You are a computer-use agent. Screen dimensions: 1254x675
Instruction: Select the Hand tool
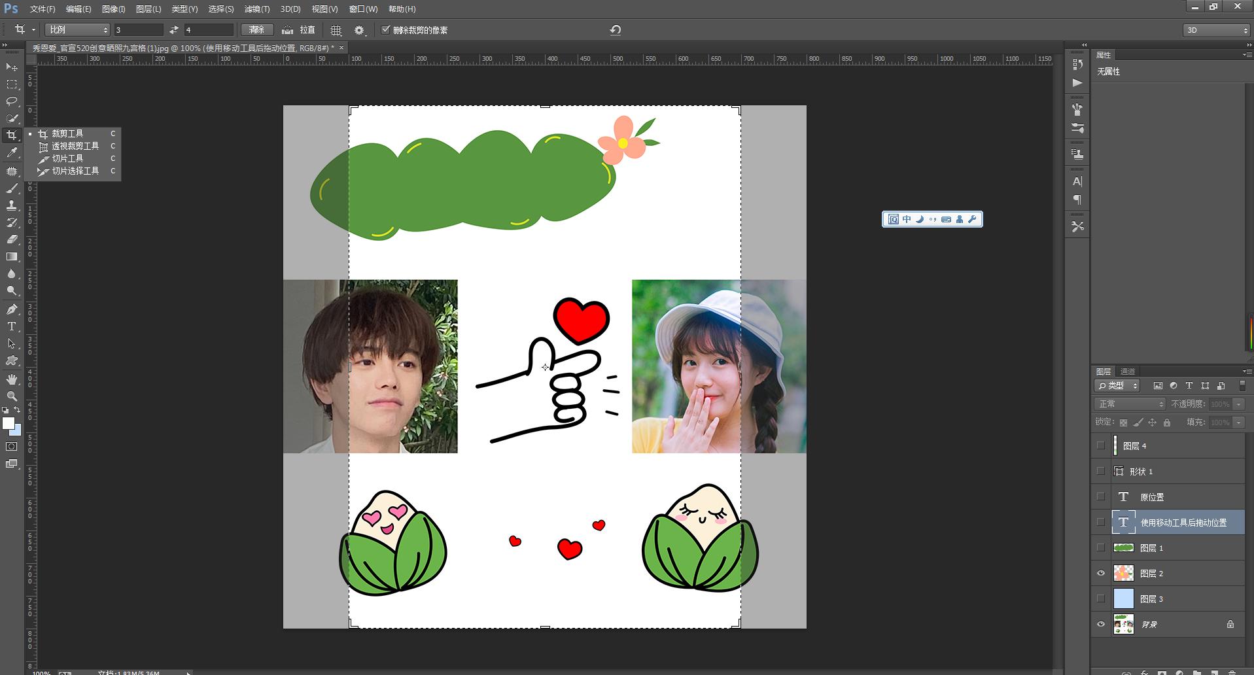pos(12,379)
